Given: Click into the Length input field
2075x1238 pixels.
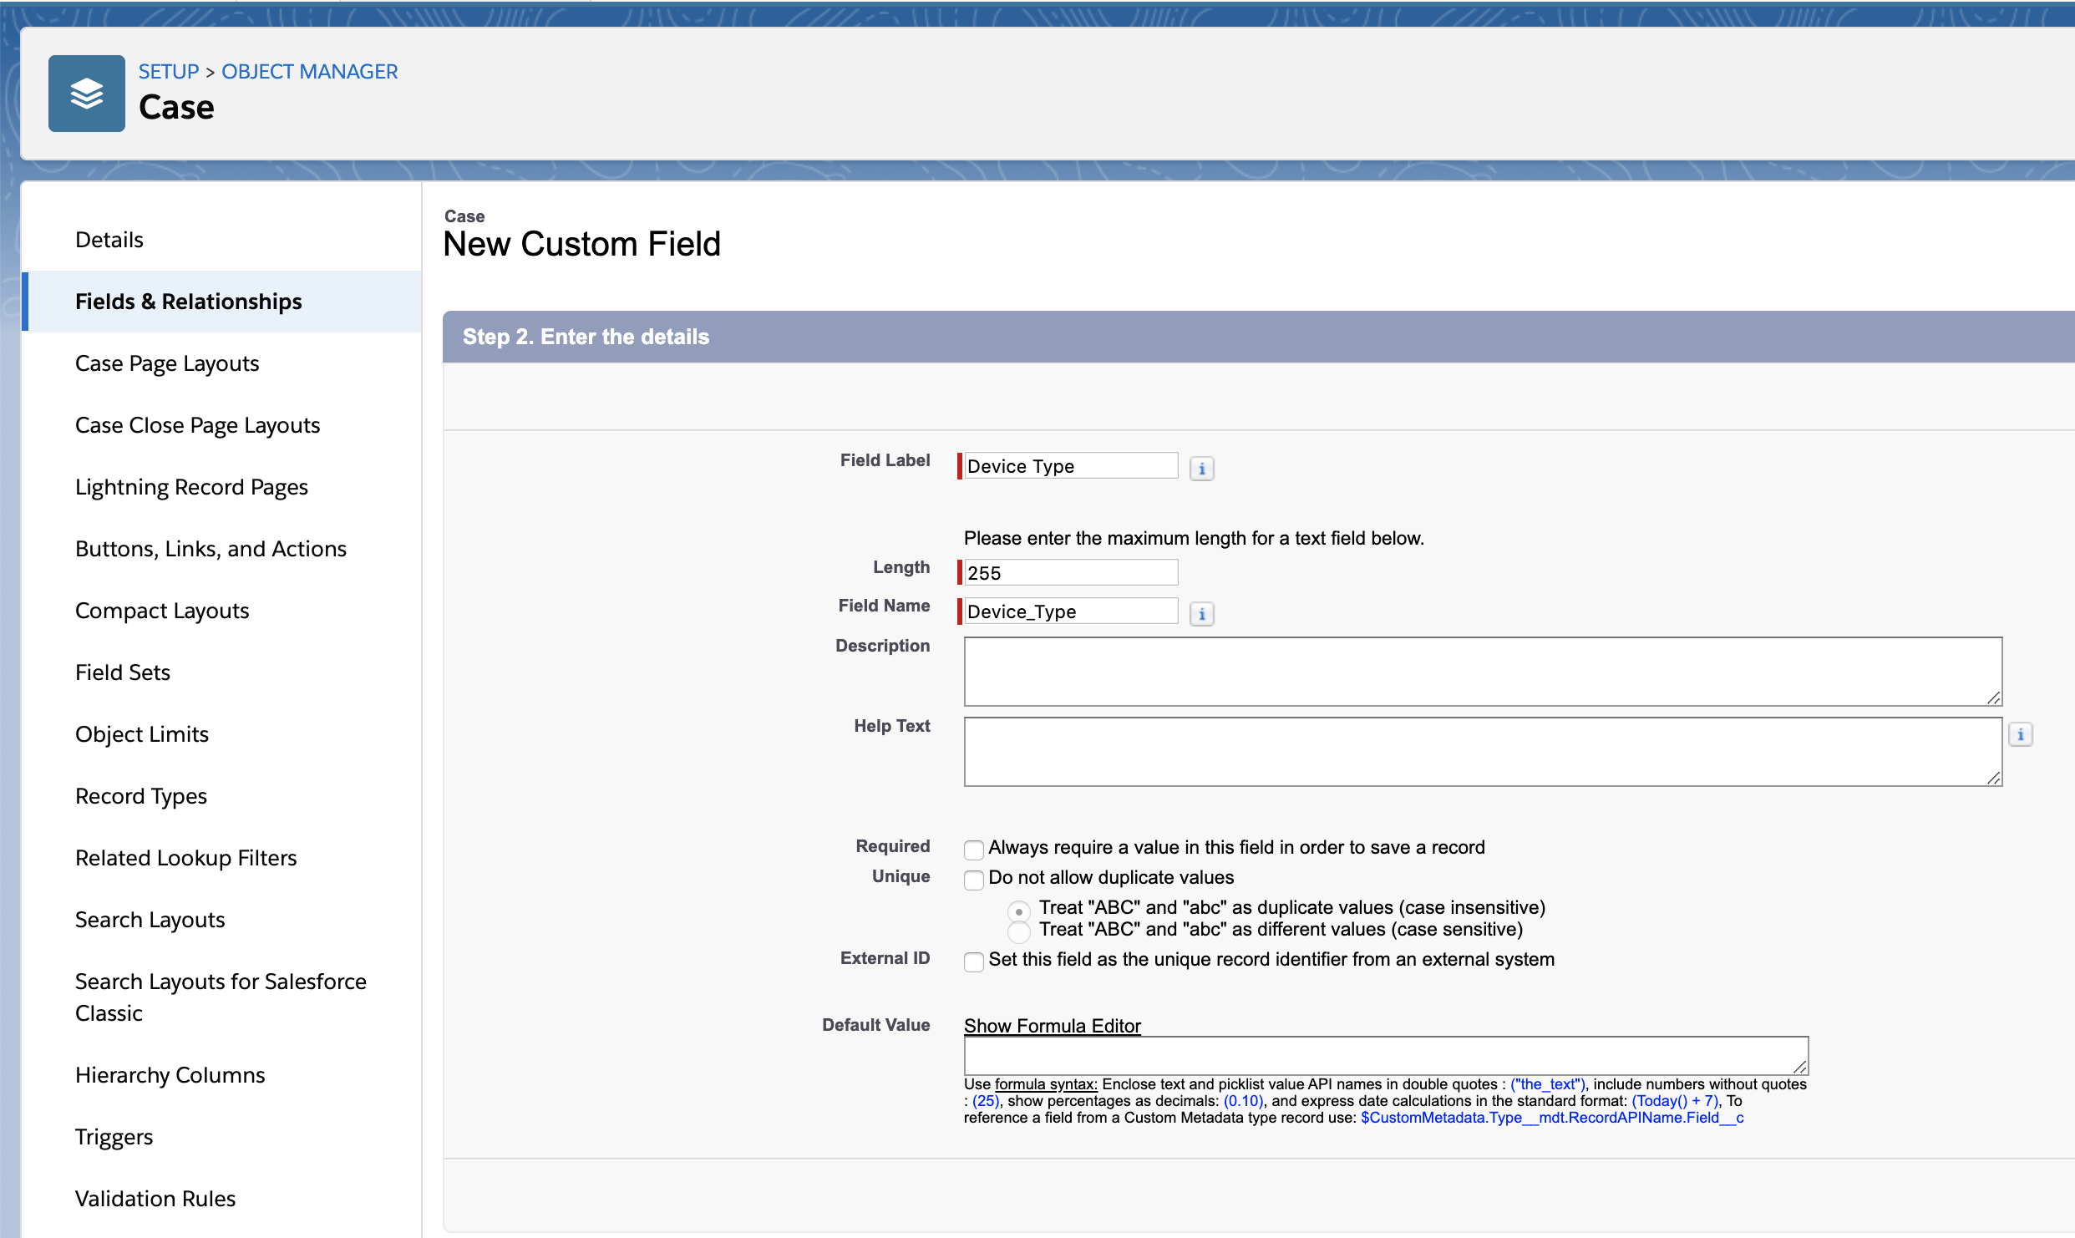Looking at the screenshot, I should [1071, 573].
